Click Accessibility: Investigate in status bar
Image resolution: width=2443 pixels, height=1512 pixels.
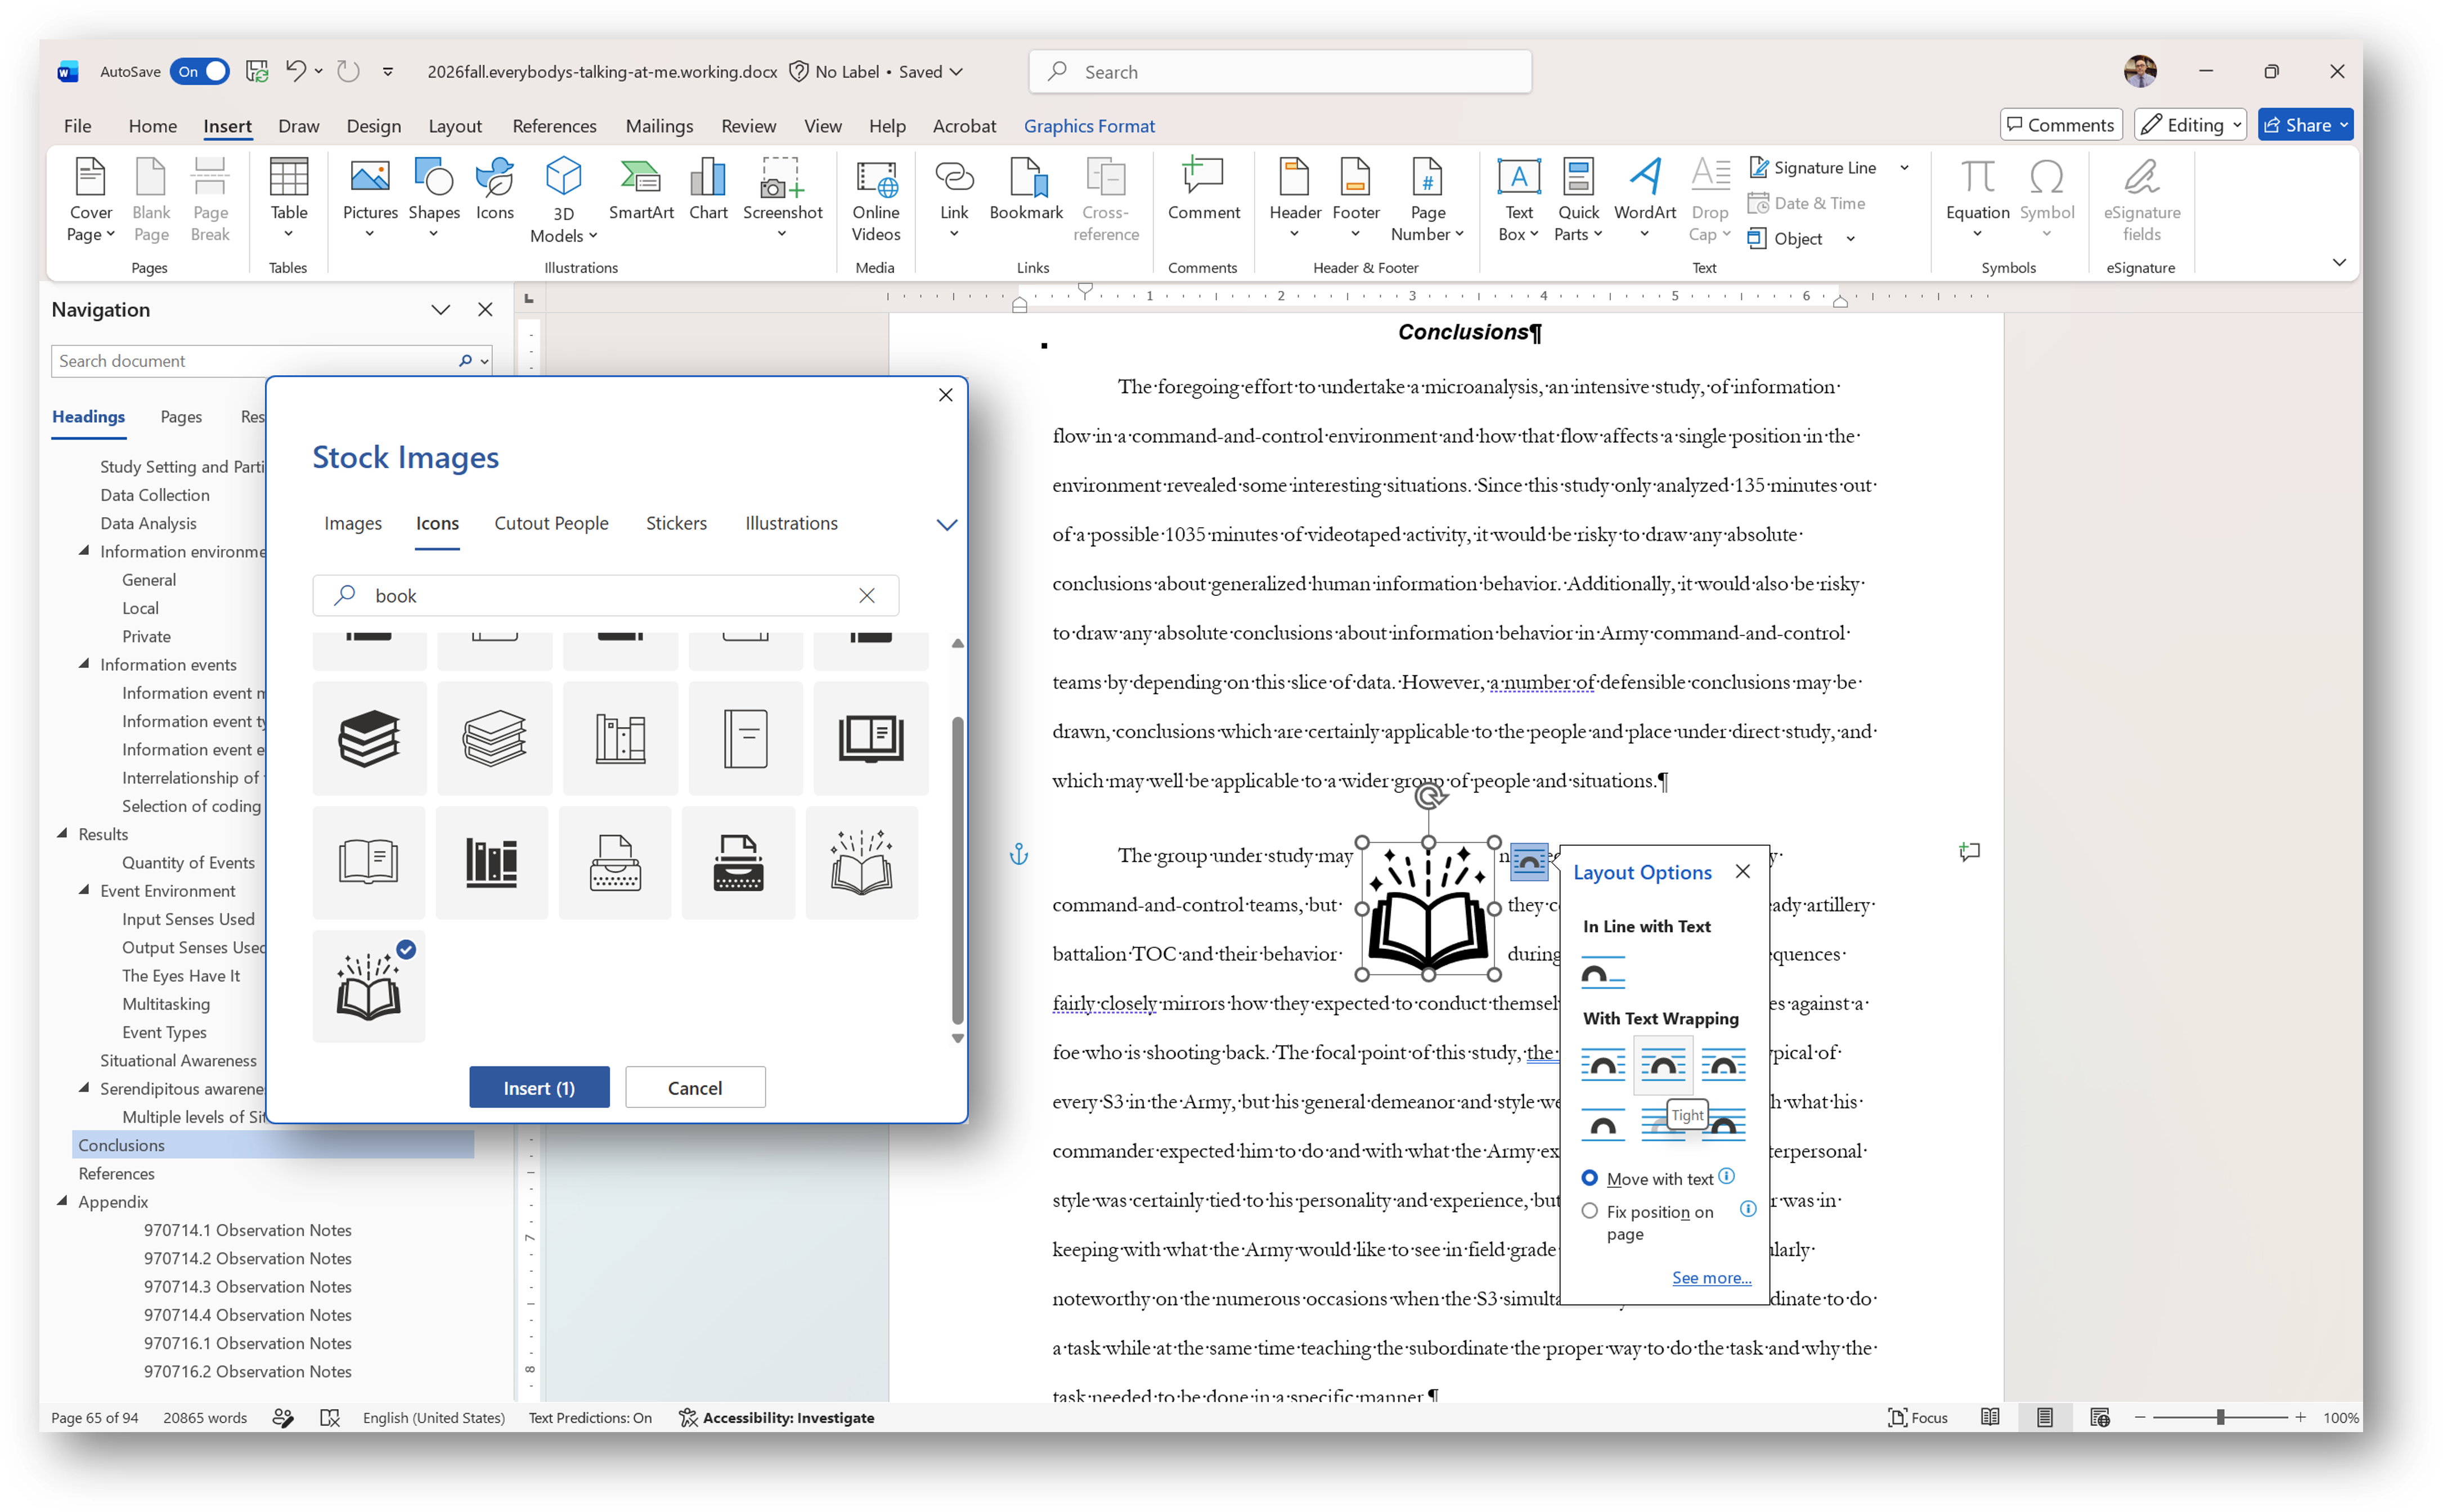pyautogui.click(x=776, y=1417)
